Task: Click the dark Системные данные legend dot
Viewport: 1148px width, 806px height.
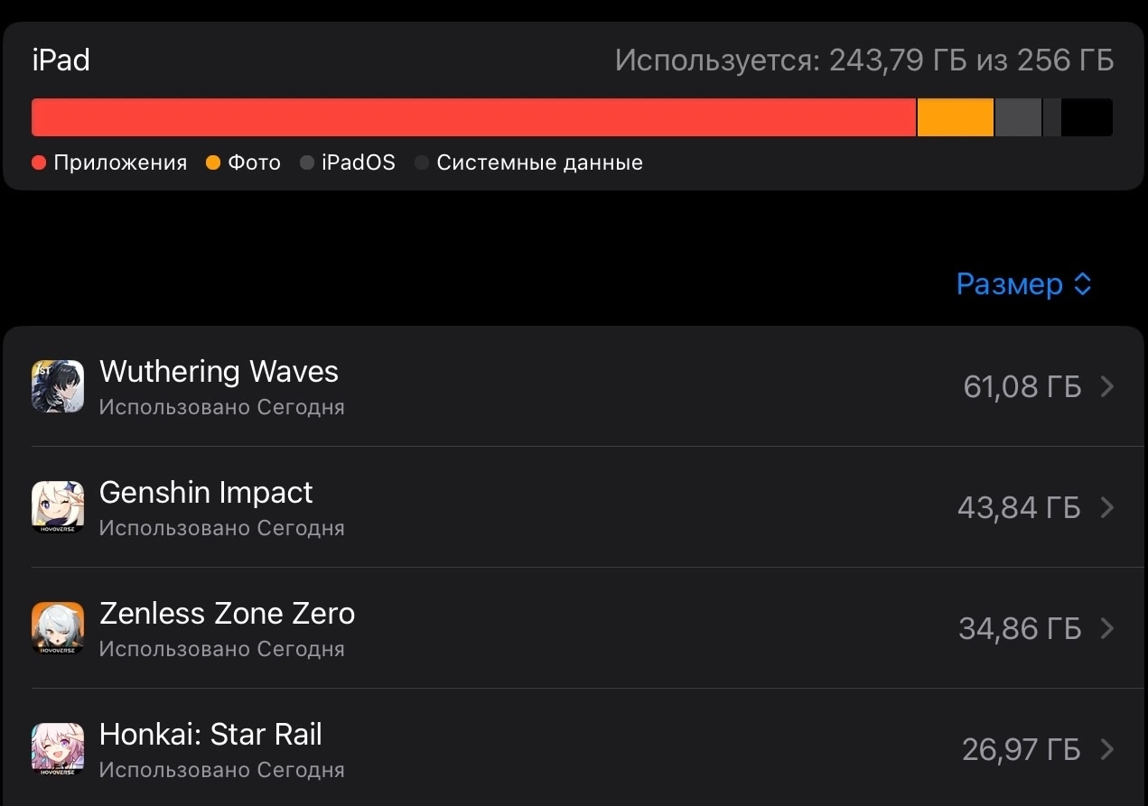Action: 422,163
